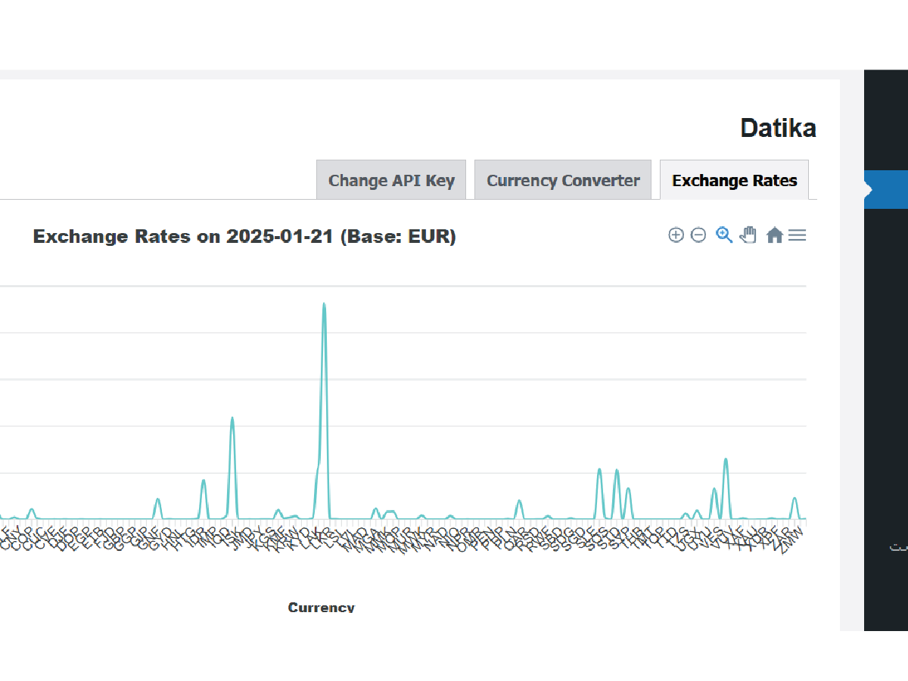The width and height of the screenshot is (908, 681).
Task: Reset chart zoom with the home icon
Action: [774, 235]
